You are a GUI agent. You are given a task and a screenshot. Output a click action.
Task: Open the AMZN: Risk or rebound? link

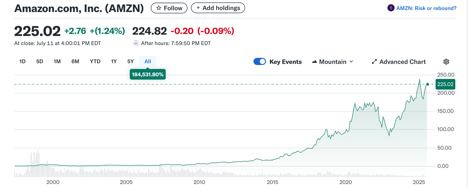point(426,8)
